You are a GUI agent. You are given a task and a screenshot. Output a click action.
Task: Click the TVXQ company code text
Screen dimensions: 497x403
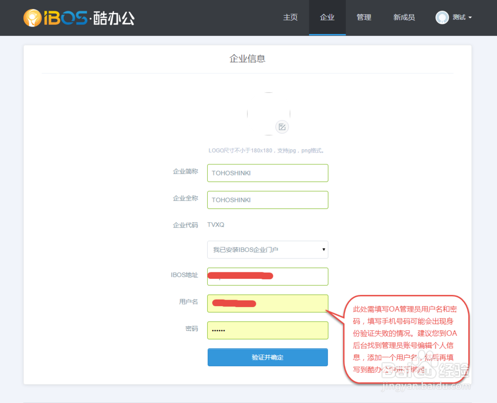216,225
